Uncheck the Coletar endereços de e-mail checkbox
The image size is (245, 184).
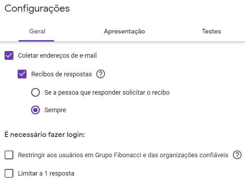[9, 56]
